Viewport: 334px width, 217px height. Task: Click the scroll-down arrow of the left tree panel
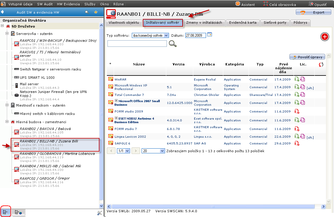(102, 206)
